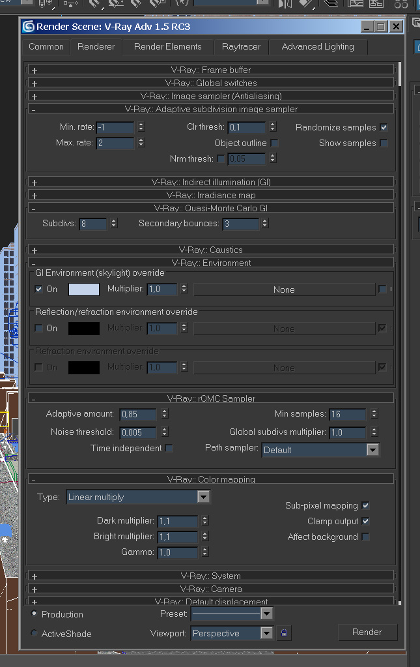Click the Global subdivs multiplier field
The height and width of the screenshot is (667, 420).
pyautogui.click(x=347, y=433)
